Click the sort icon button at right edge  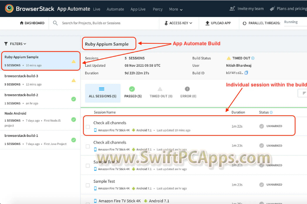pos(304,93)
